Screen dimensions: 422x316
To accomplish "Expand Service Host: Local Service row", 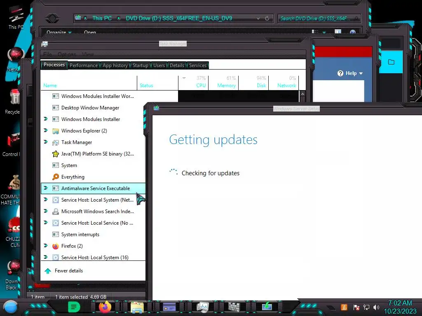I will 45,223.
